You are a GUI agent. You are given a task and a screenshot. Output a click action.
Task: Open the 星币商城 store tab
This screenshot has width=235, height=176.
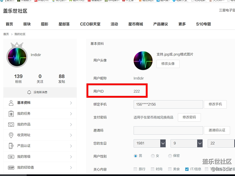point(136,24)
